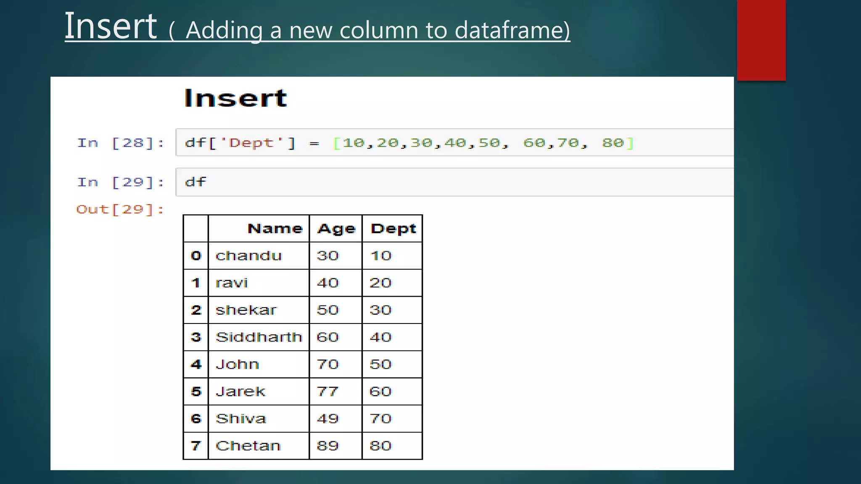The width and height of the screenshot is (861, 484).
Task: Click row index 6 in the table
Action: click(196, 418)
